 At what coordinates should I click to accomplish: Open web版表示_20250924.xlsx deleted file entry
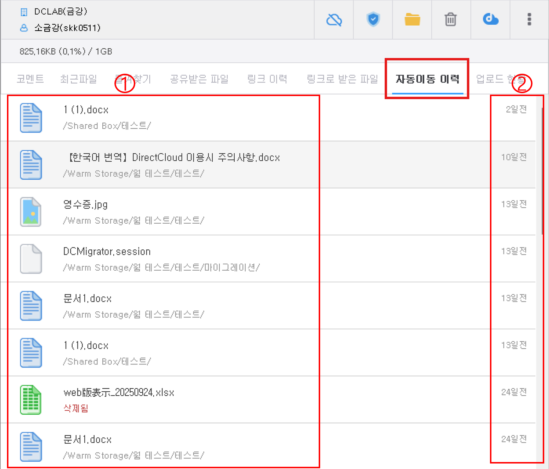(119, 393)
